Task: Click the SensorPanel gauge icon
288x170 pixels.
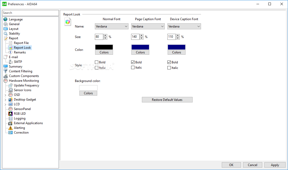Action: (11, 109)
